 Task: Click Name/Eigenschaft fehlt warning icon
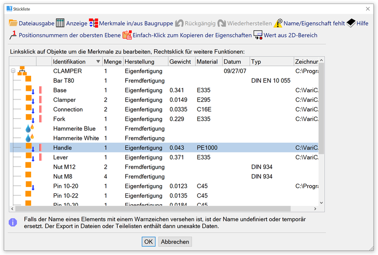(278, 23)
